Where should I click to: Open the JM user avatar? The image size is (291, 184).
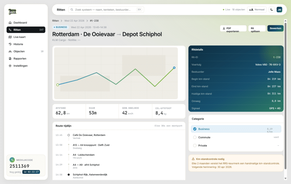tap(279, 9)
